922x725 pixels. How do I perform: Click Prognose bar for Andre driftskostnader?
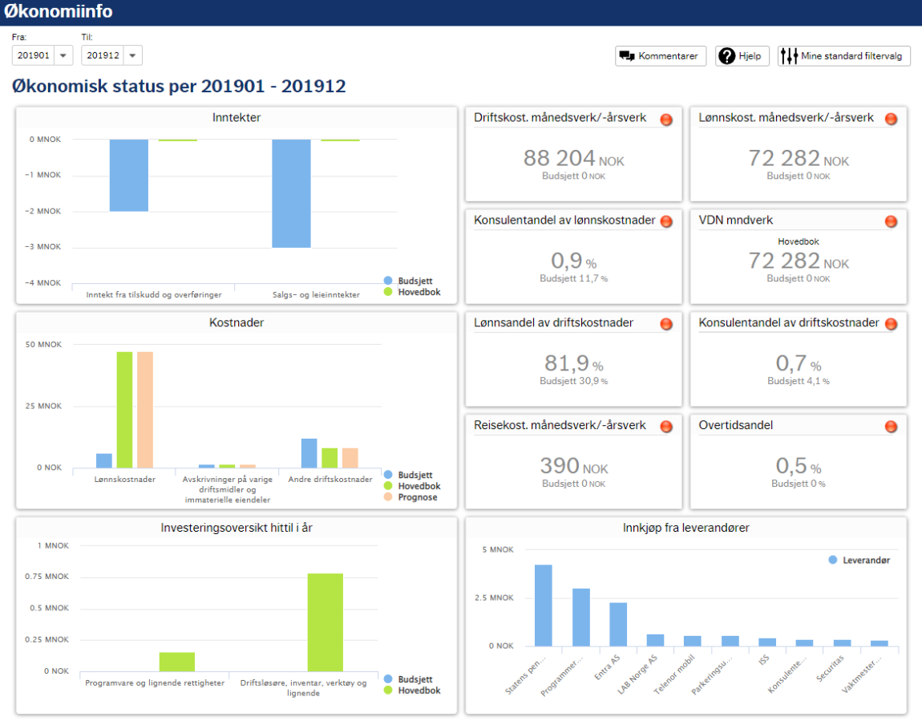pos(350,458)
